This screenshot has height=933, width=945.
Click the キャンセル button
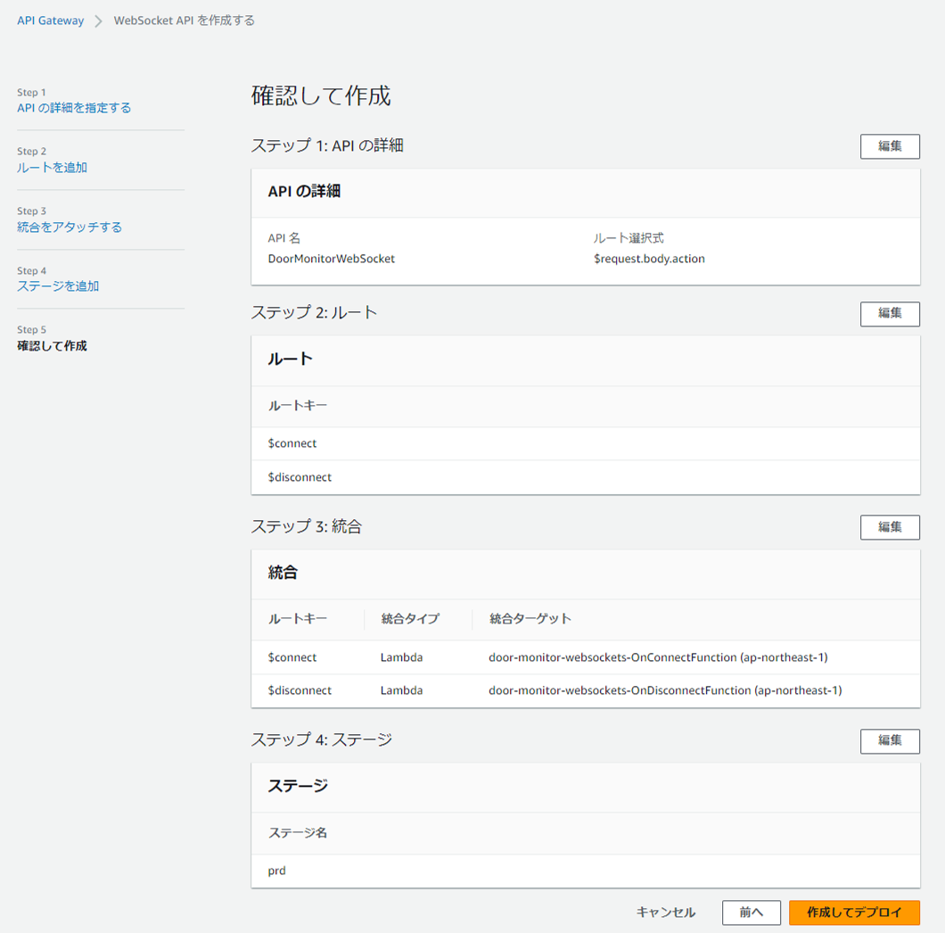click(x=665, y=912)
